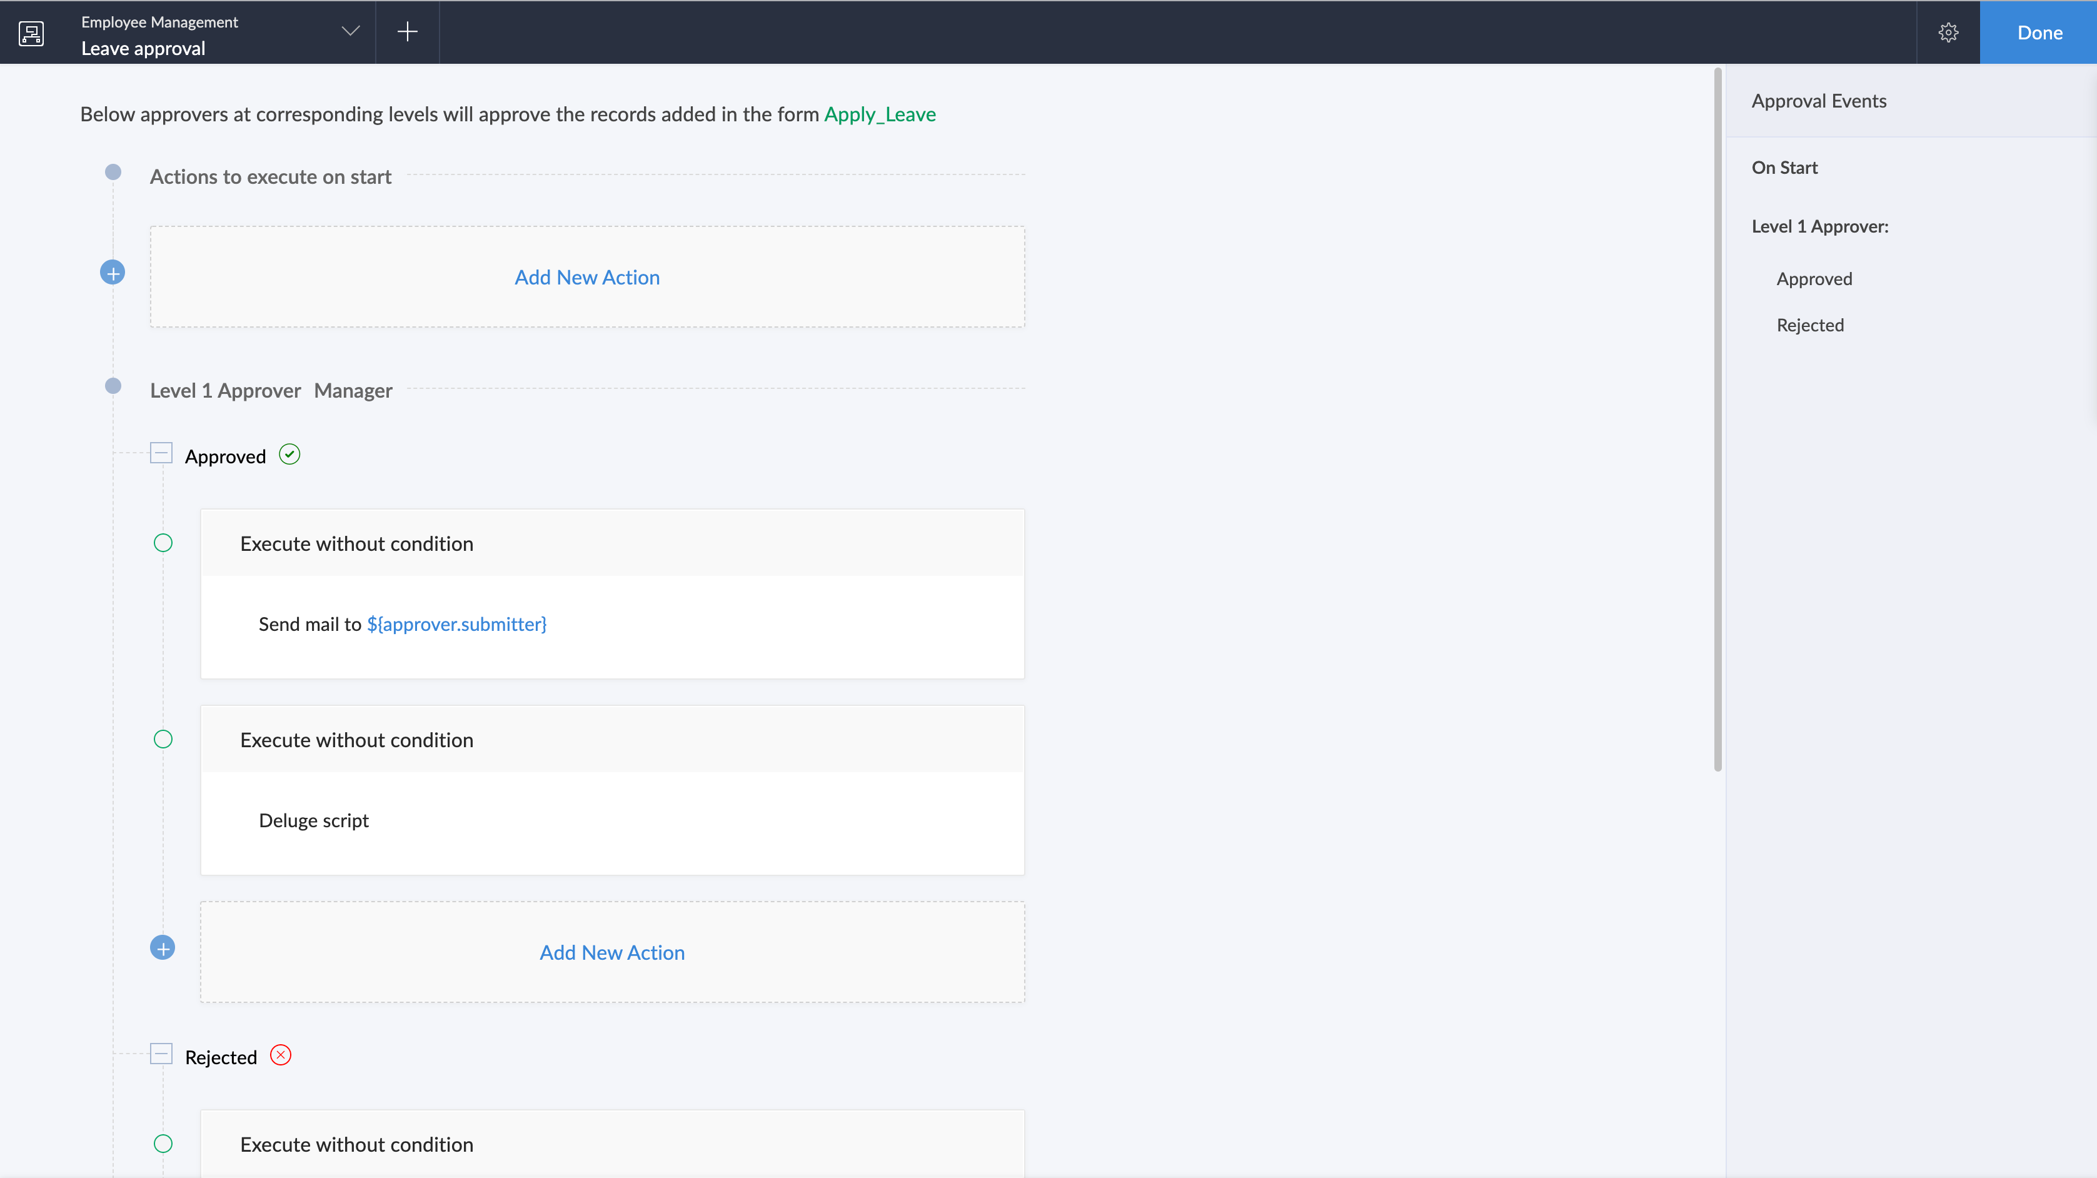Click the plus icon in the header bar

point(407,32)
